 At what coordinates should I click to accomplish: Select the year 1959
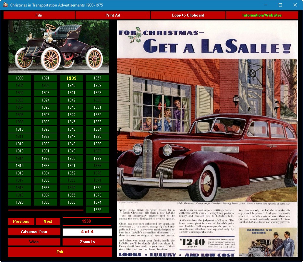pos(97,93)
